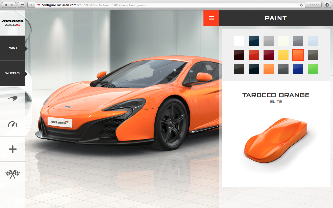Choose the taupe grey-brown paint swatch

click(x=313, y=55)
